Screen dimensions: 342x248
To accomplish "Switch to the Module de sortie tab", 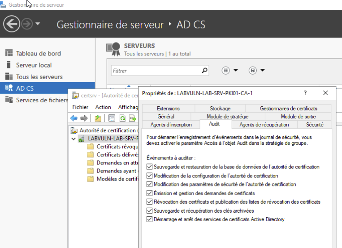I will coord(298,117).
